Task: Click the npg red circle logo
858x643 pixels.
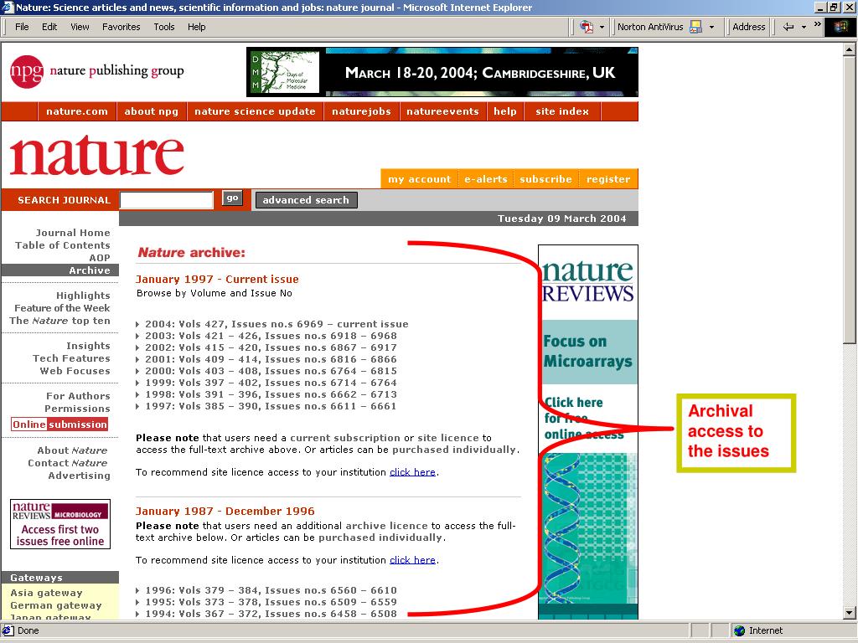Action: tap(26, 72)
